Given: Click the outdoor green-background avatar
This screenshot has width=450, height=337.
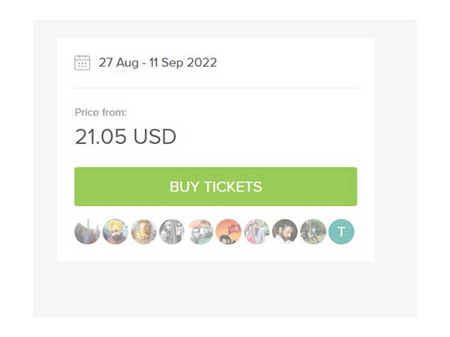Looking at the screenshot, I should (313, 231).
